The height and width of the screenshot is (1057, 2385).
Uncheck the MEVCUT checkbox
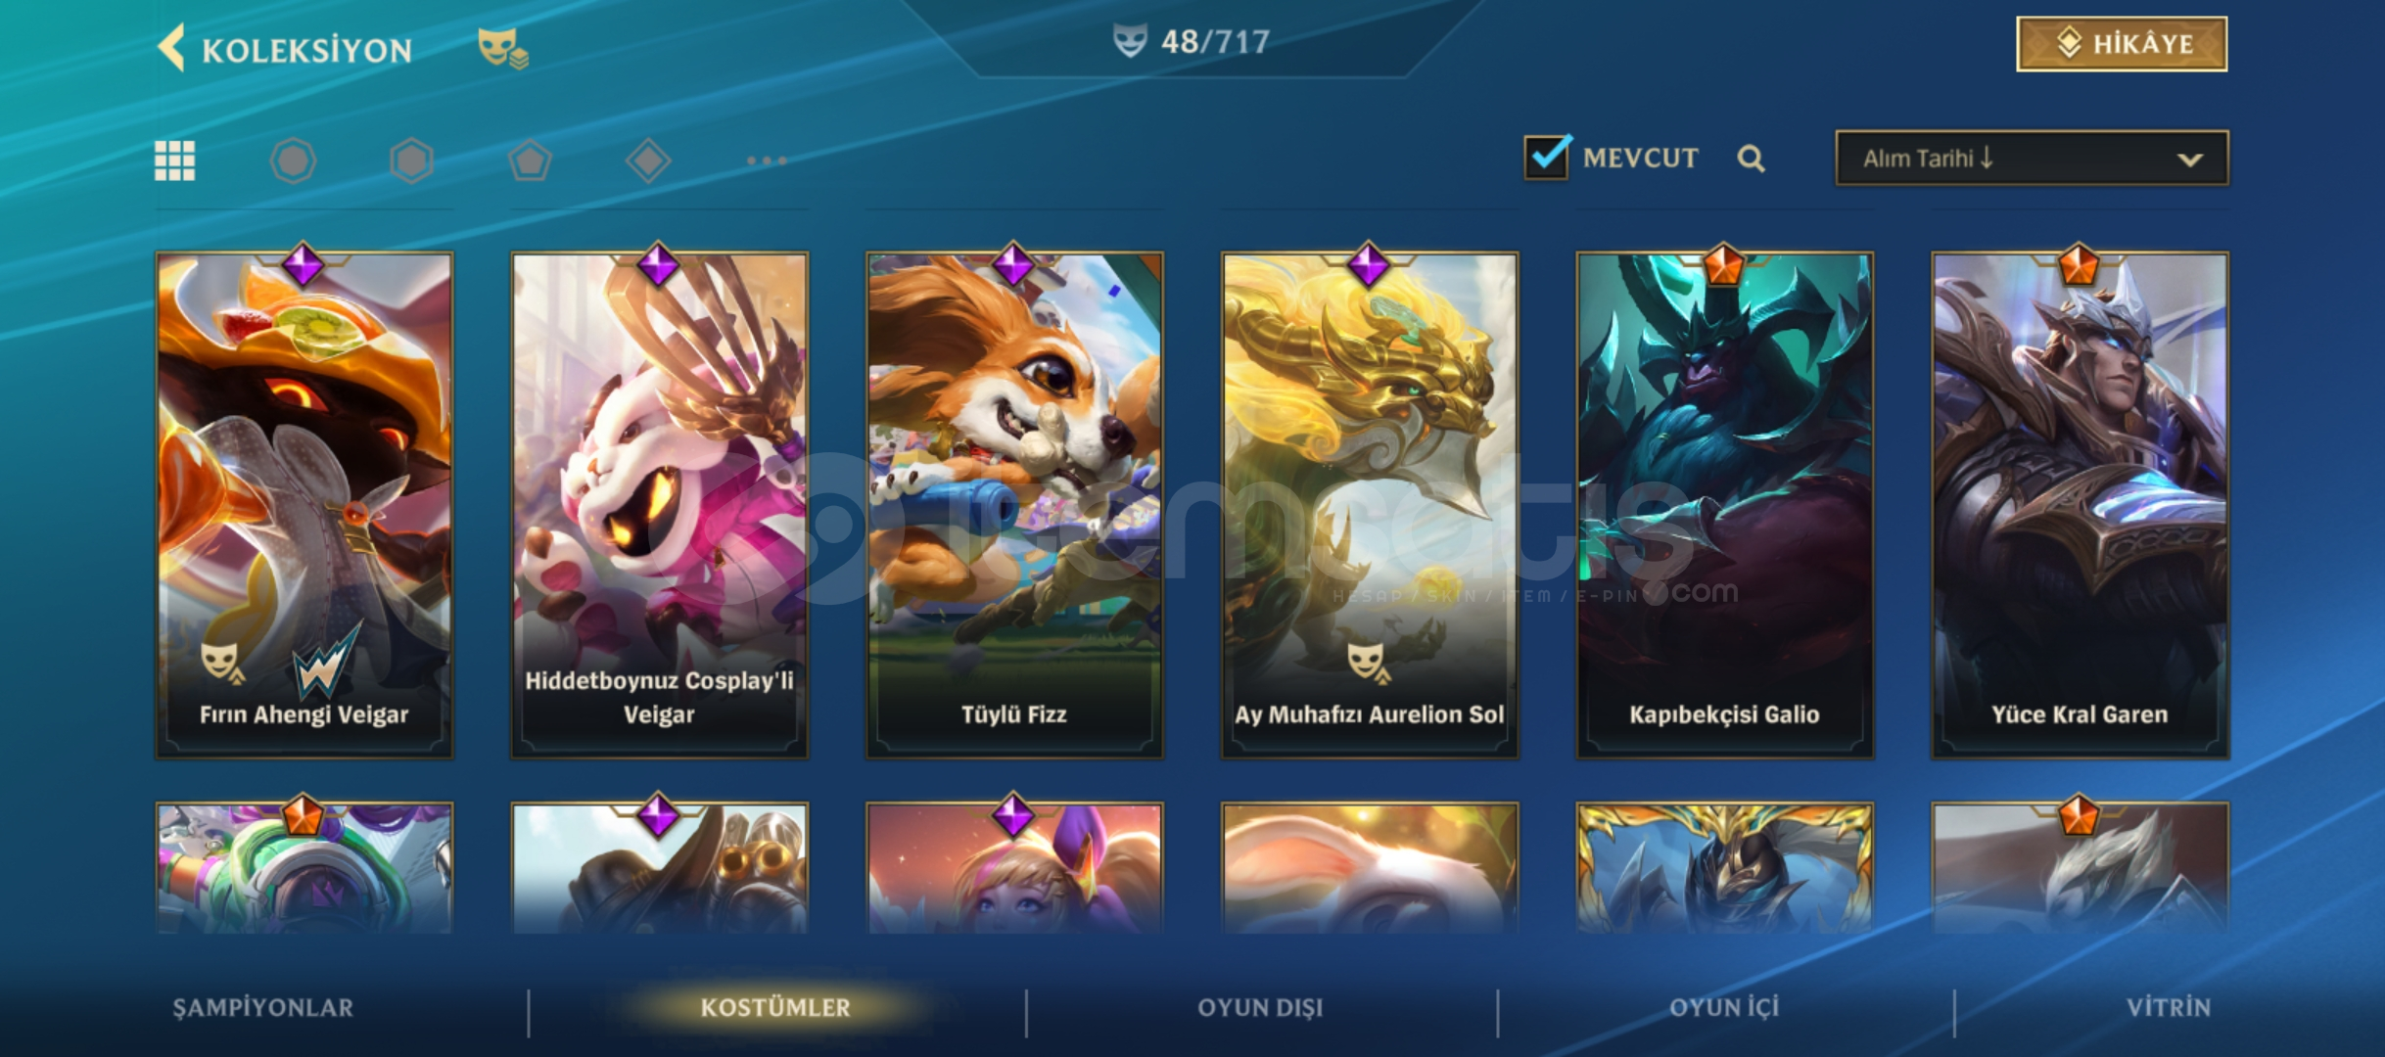(1547, 157)
